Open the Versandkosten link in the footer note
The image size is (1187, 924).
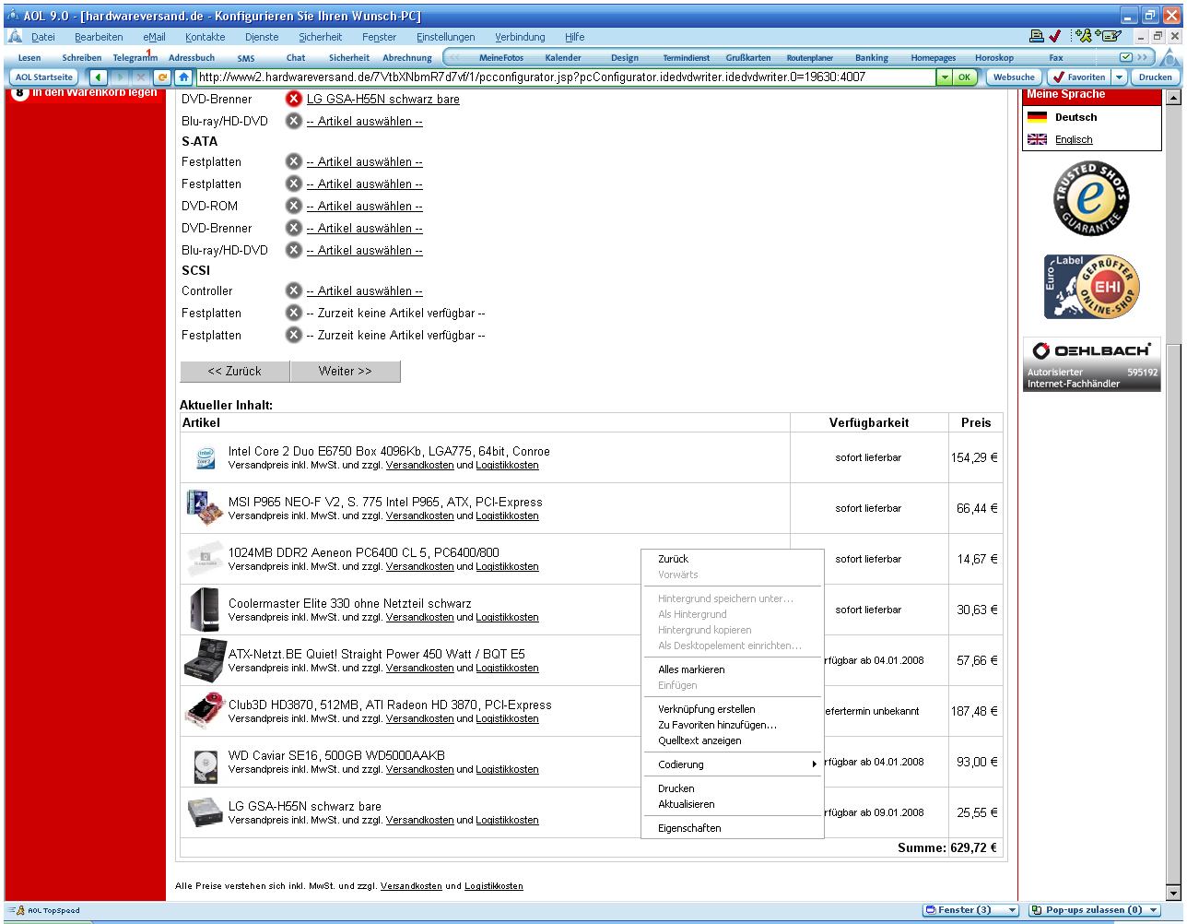411,886
